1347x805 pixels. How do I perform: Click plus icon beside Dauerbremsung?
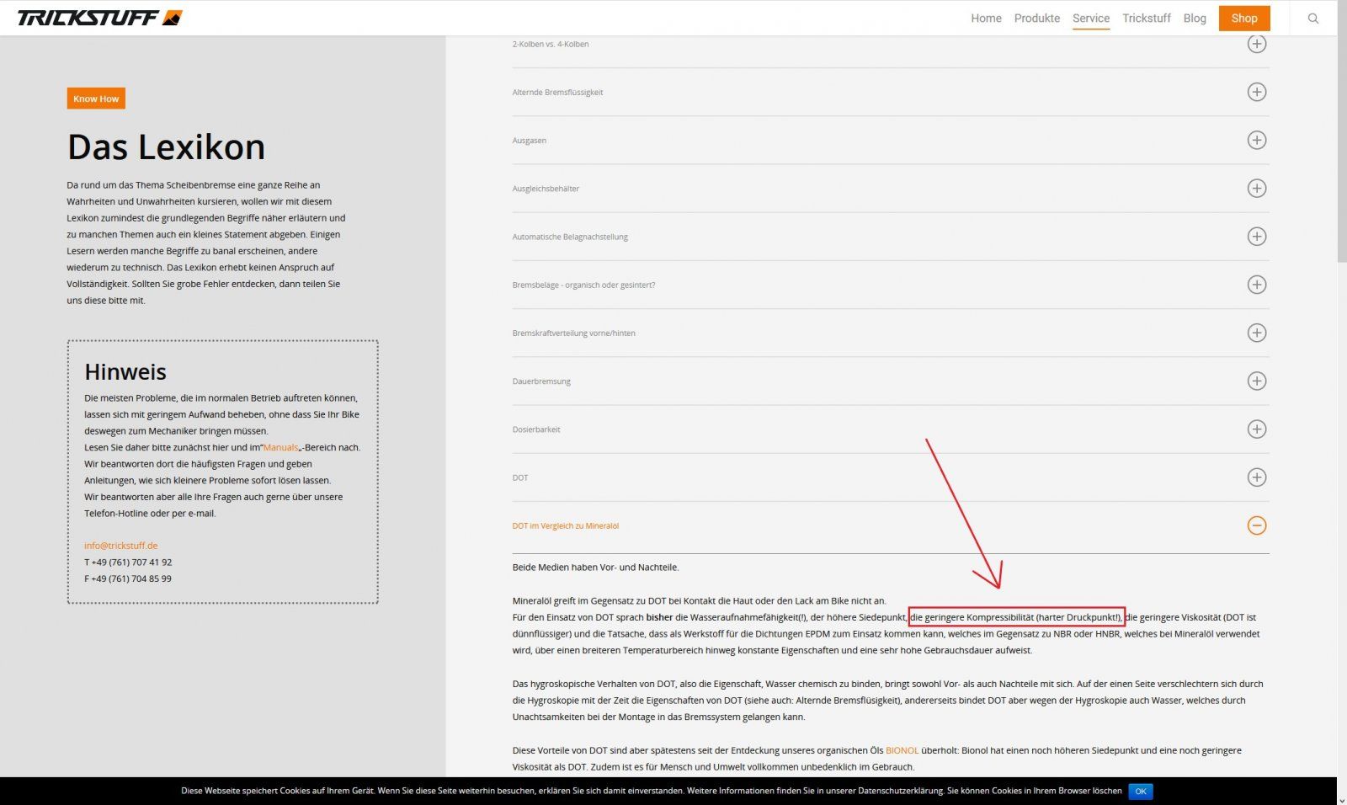click(1256, 381)
